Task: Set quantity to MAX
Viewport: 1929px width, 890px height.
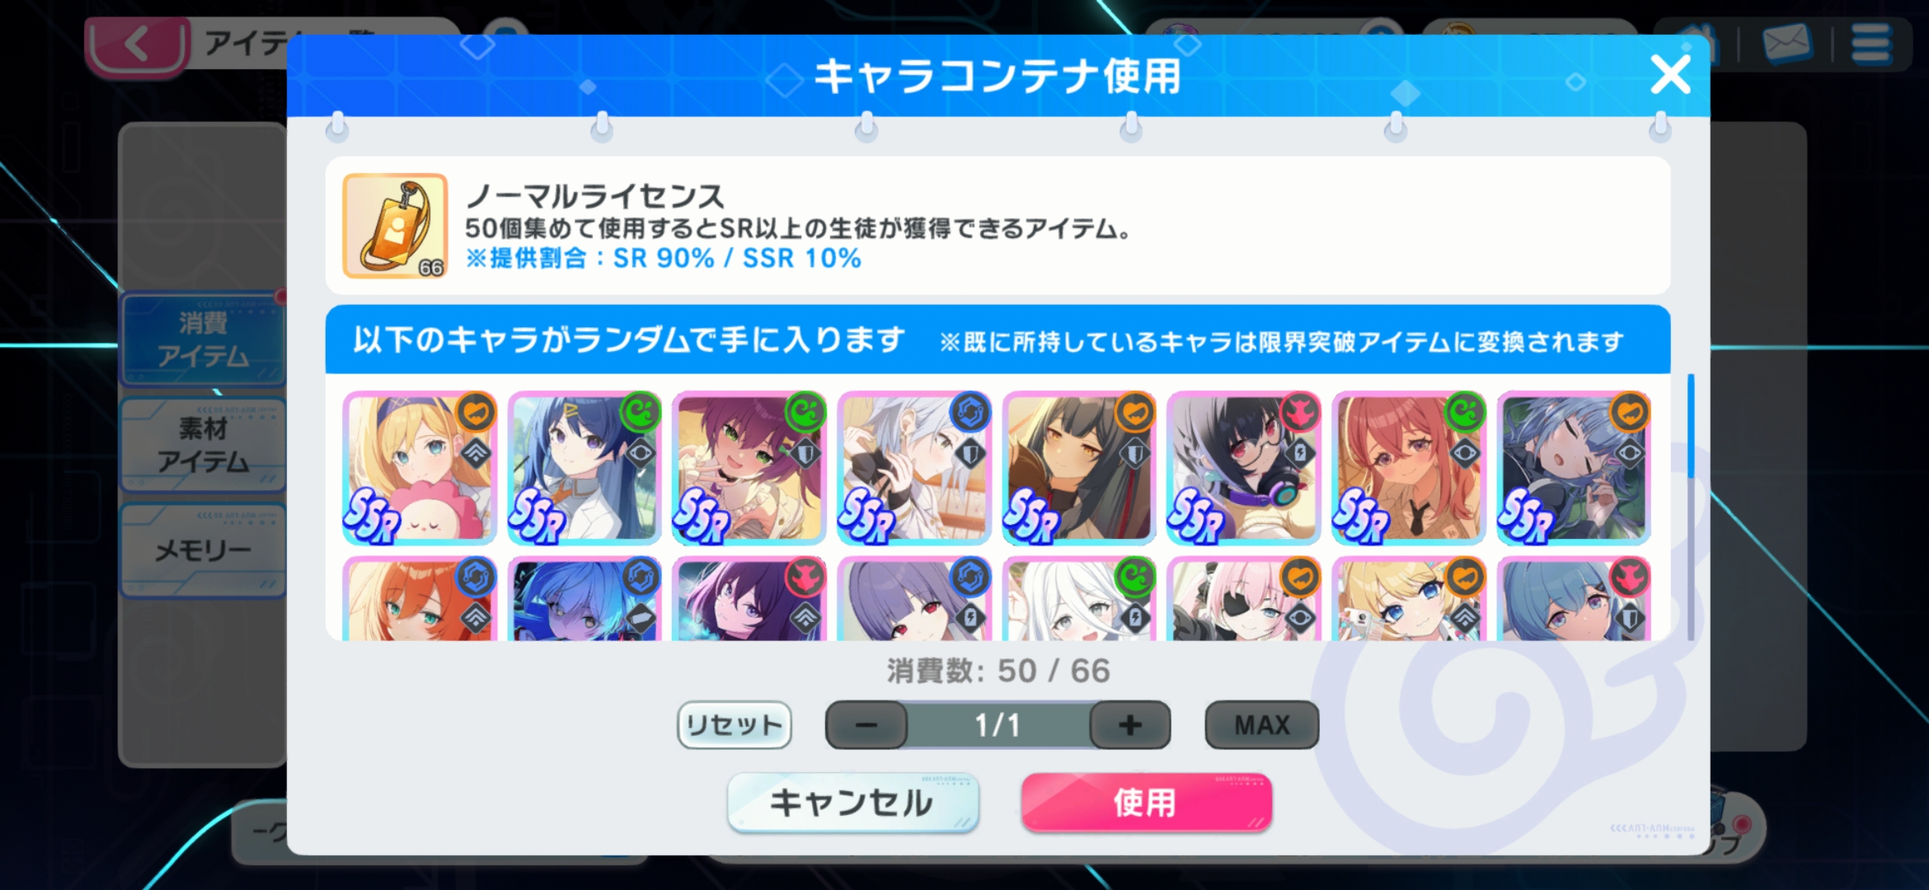Action: click(x=1262, y=725)
